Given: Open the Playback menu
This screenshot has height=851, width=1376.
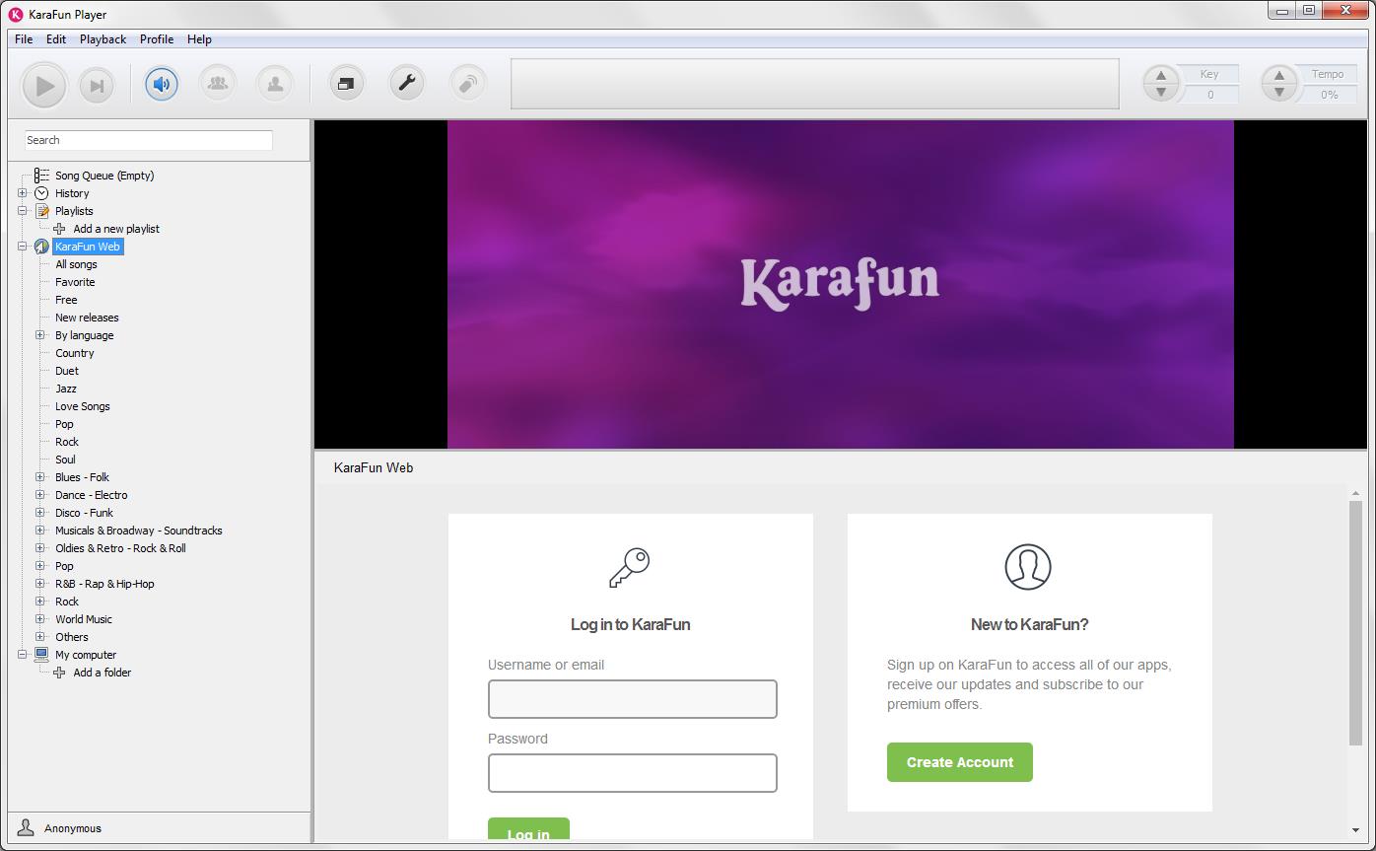Looking at the screenshot, I should click(102, 39).
